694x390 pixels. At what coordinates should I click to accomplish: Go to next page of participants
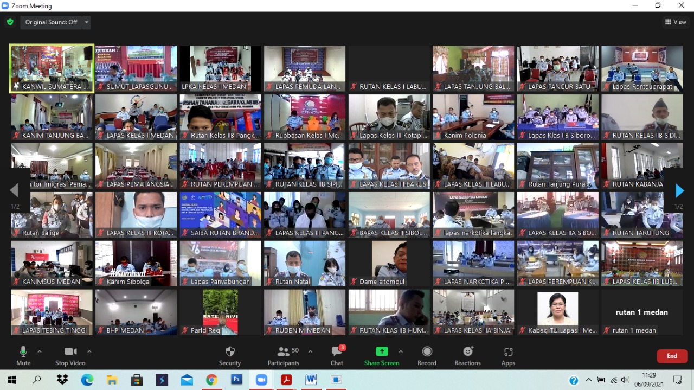point(679,190)
